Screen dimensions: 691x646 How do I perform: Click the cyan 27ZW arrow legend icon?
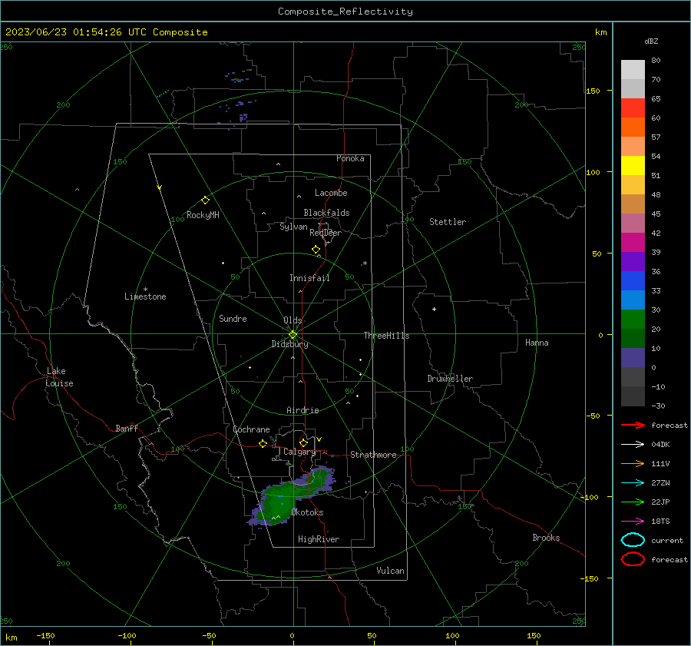(x=633, y=483)
